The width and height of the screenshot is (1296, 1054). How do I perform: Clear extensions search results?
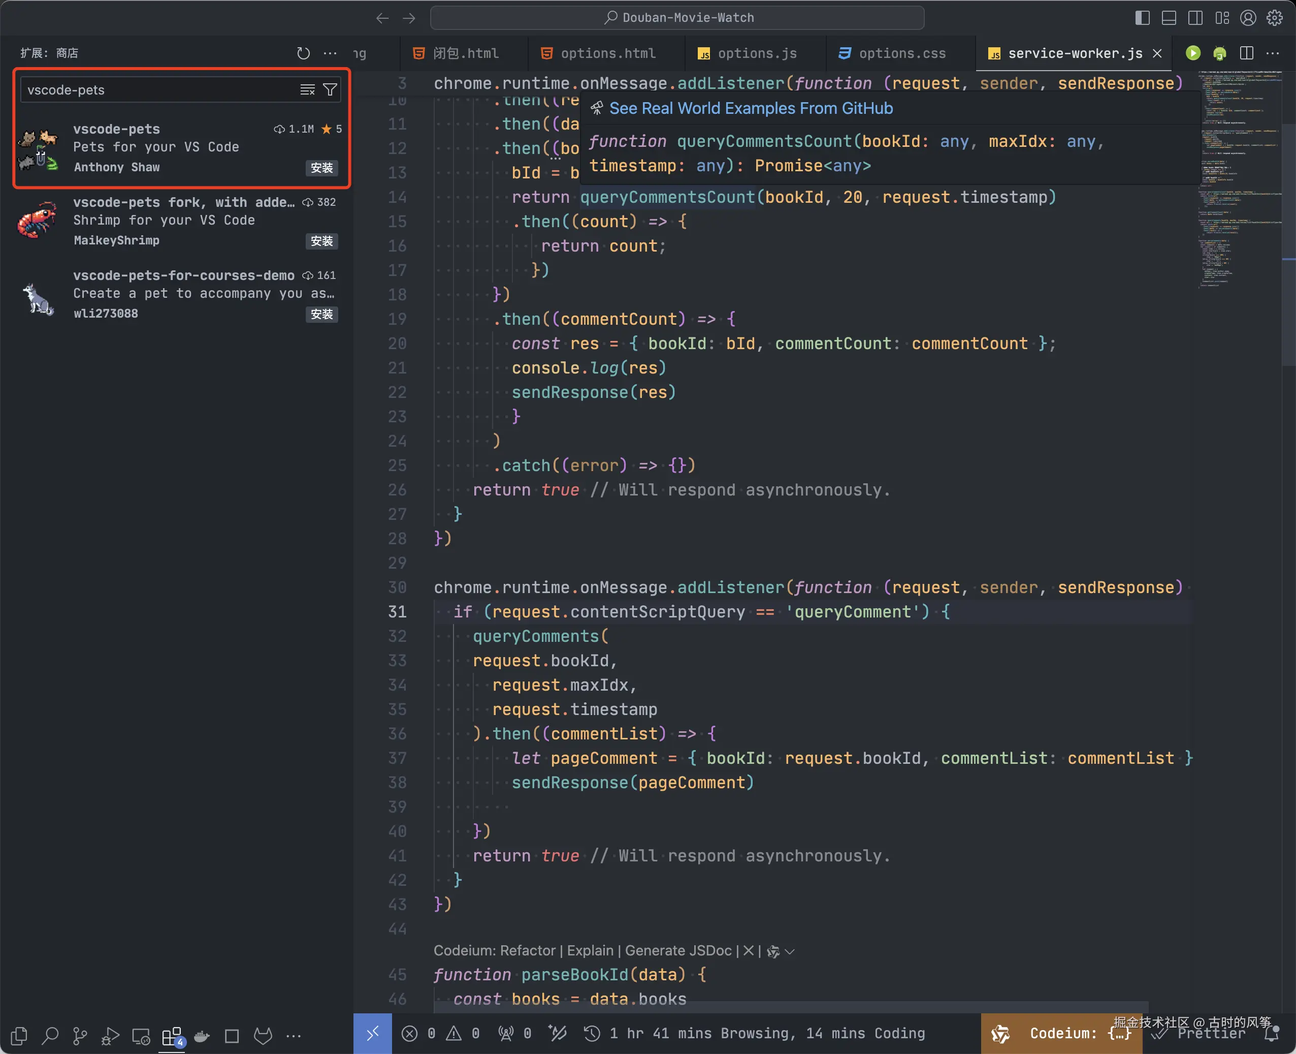(308, 90)
